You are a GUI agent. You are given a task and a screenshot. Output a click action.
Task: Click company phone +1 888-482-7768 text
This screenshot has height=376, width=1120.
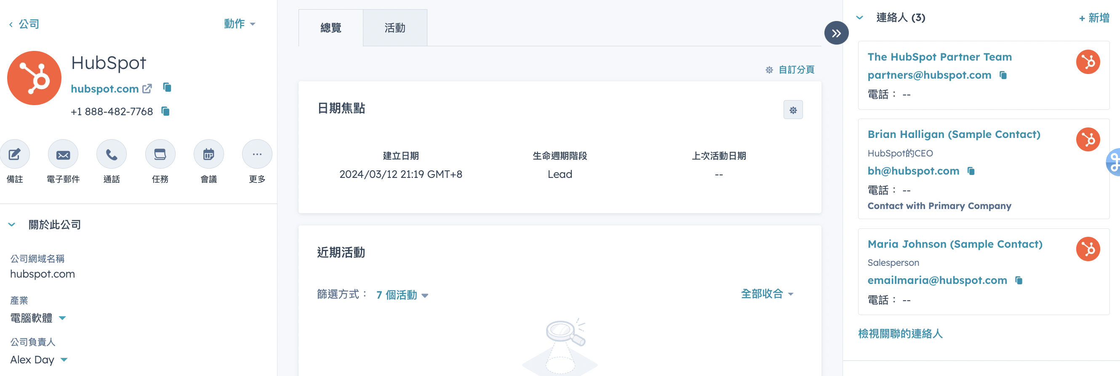[112, 111]
